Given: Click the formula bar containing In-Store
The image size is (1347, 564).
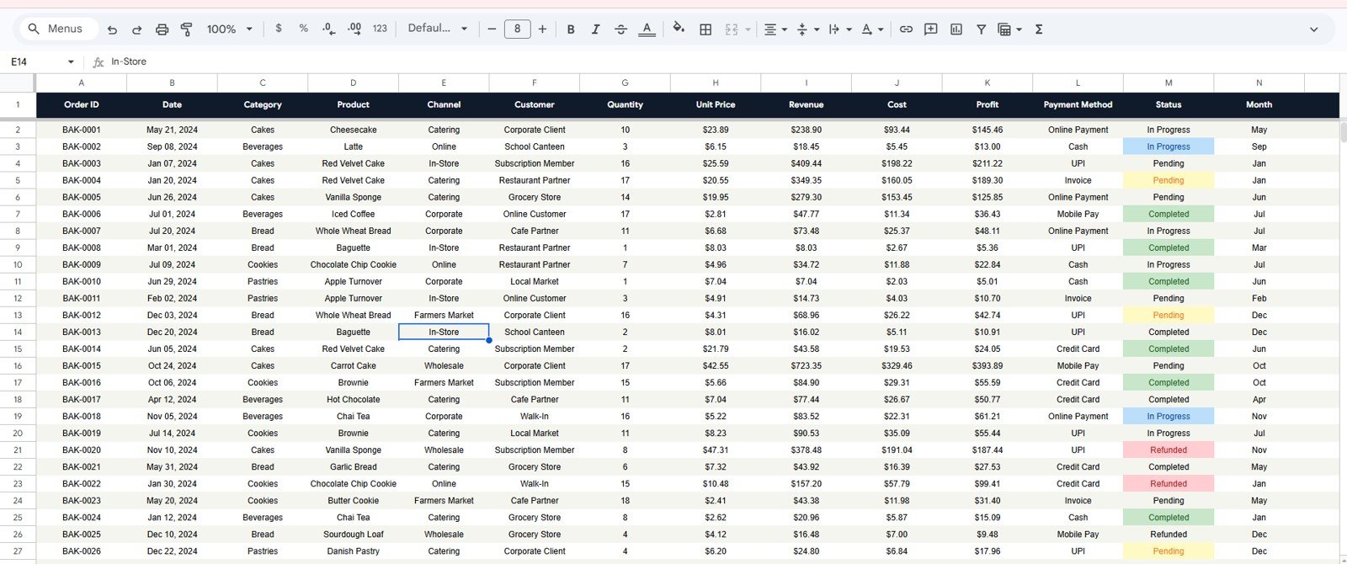Looking at the screenshot, I should [724, 61].
